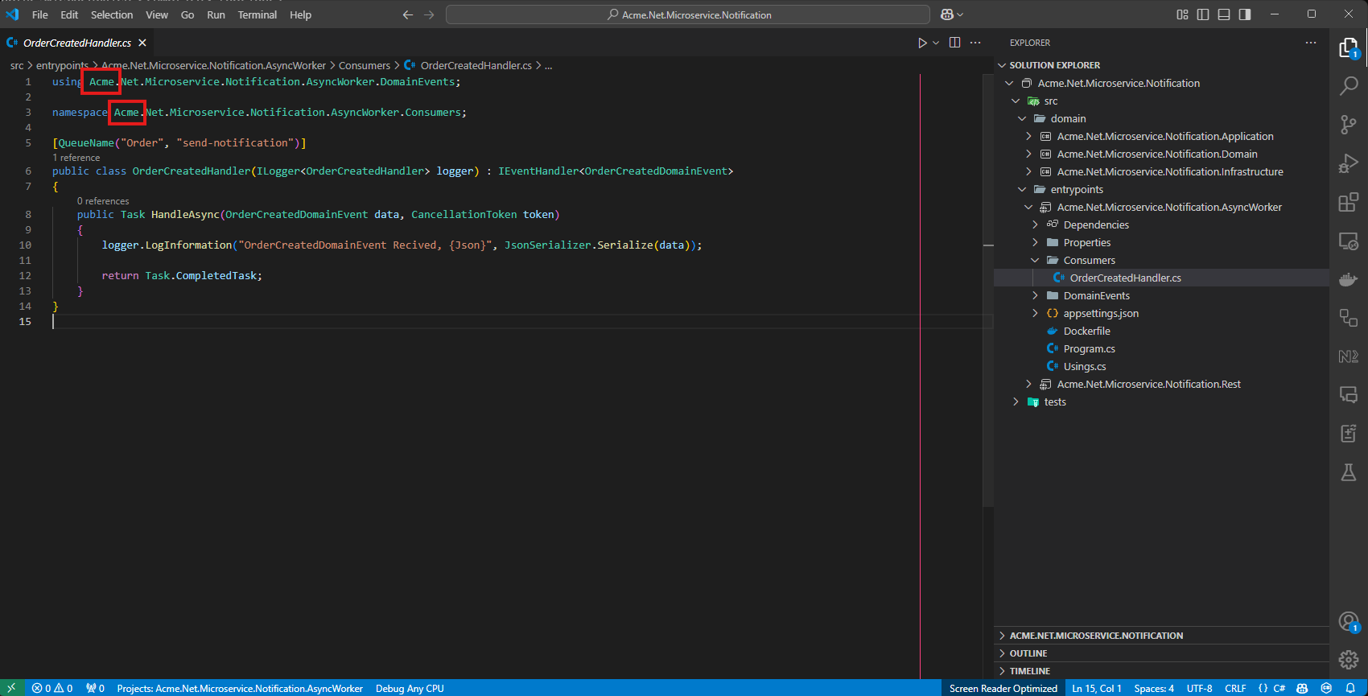Click the ports forwarded status item
This screenshot has width=1368, height=696.
pos(96,688)
